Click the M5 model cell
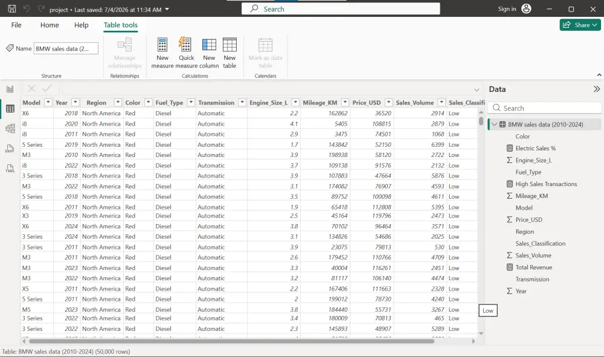The width and height of the screenshot is (604, 357). point(37,309)
